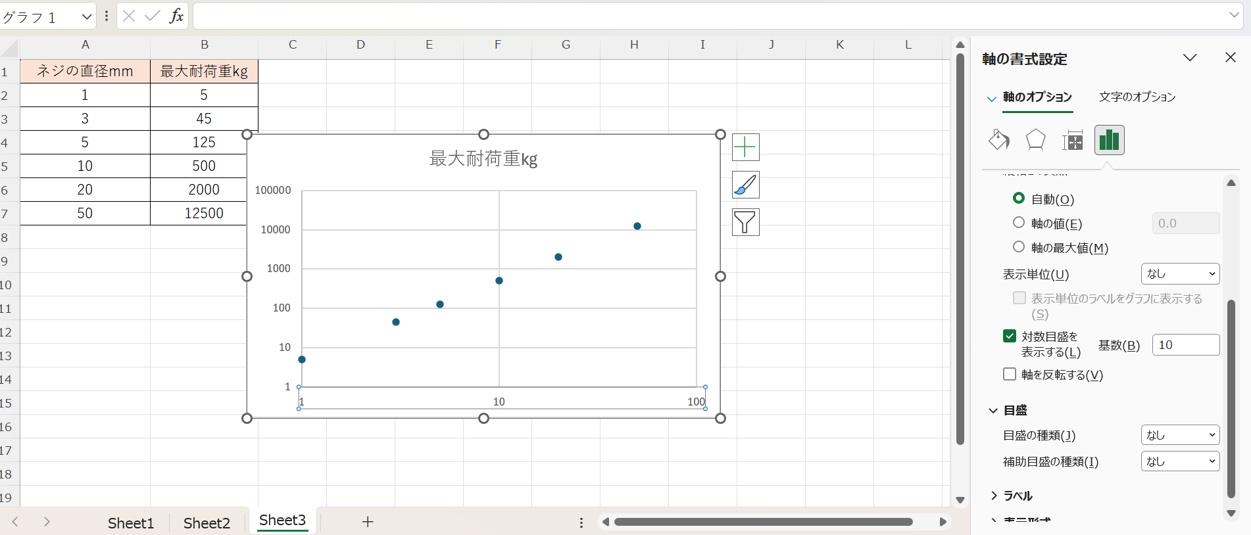Image resolution: width=1251 pixels, height=535 pixels.
Task: Open the 表示単位 dropdown
Action: (1180, 274)
